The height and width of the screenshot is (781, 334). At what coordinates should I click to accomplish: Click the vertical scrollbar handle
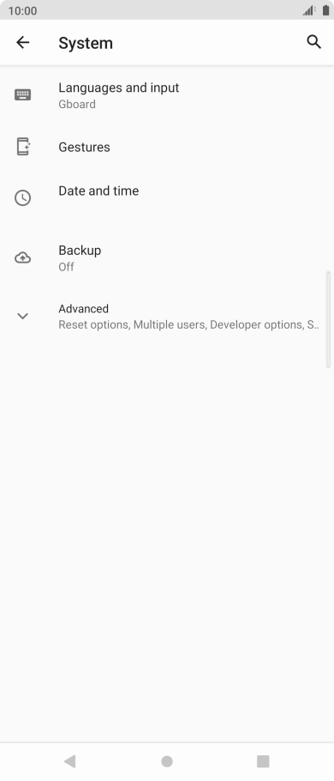[x=328, y=318]
